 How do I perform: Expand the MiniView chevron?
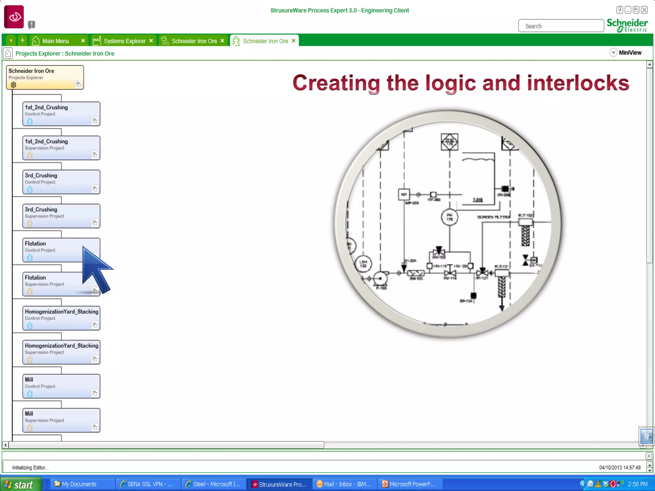pyautogui.click(x=613, y=52)
